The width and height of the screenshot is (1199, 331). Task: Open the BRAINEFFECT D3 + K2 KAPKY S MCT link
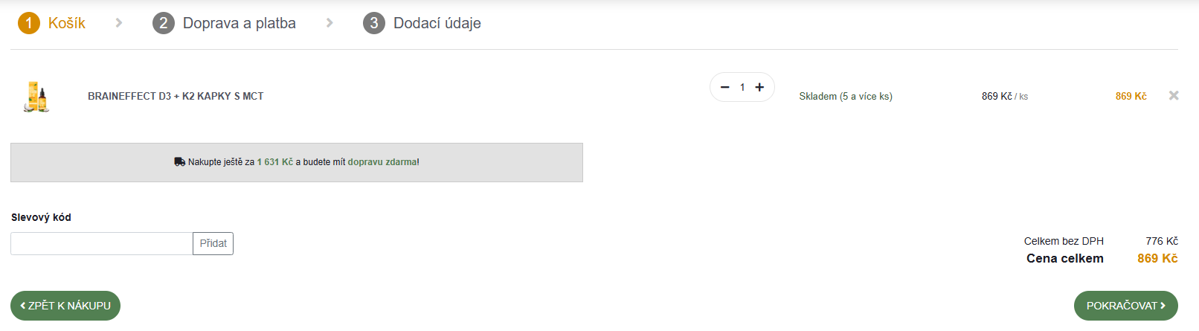[176, 97]
